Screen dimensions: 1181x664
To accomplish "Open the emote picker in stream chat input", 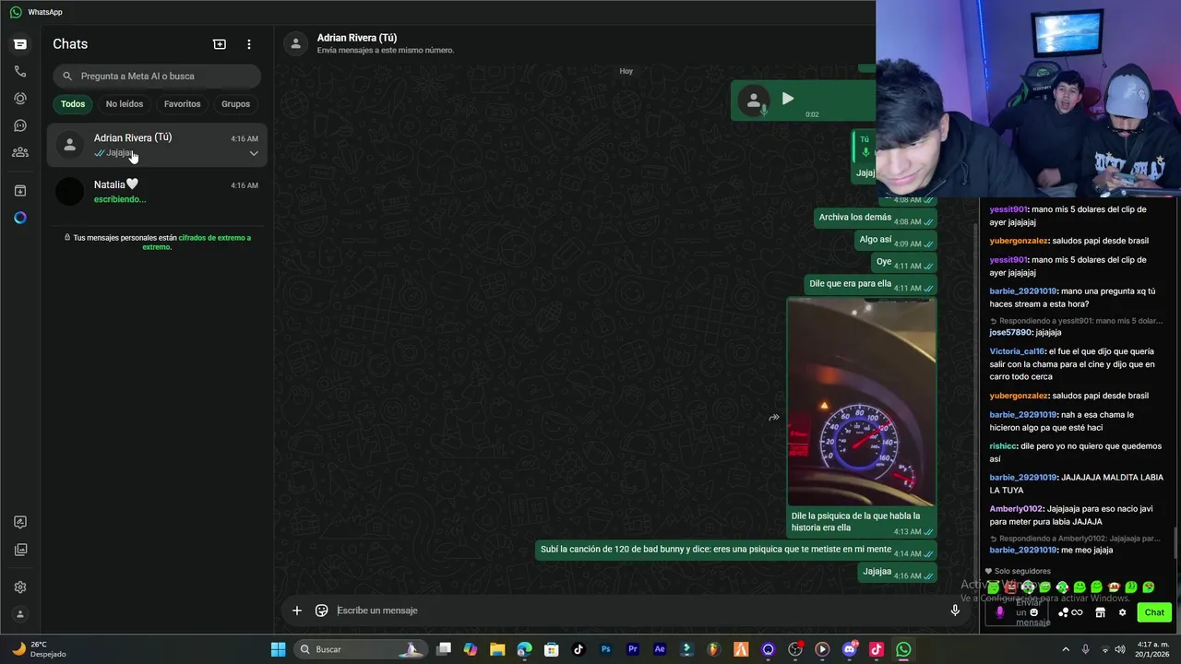I will [x=1033, y=612].
